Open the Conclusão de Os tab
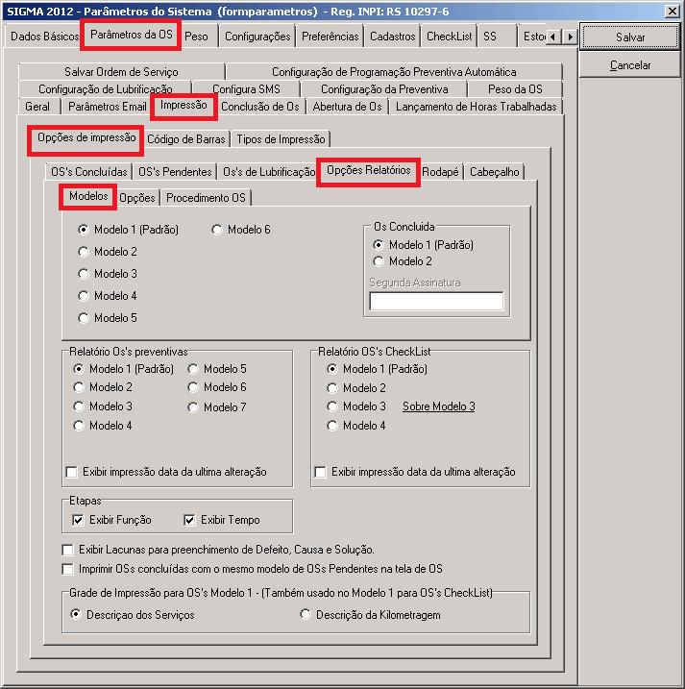This screenshot has height=689, width=685. (259, 107)
